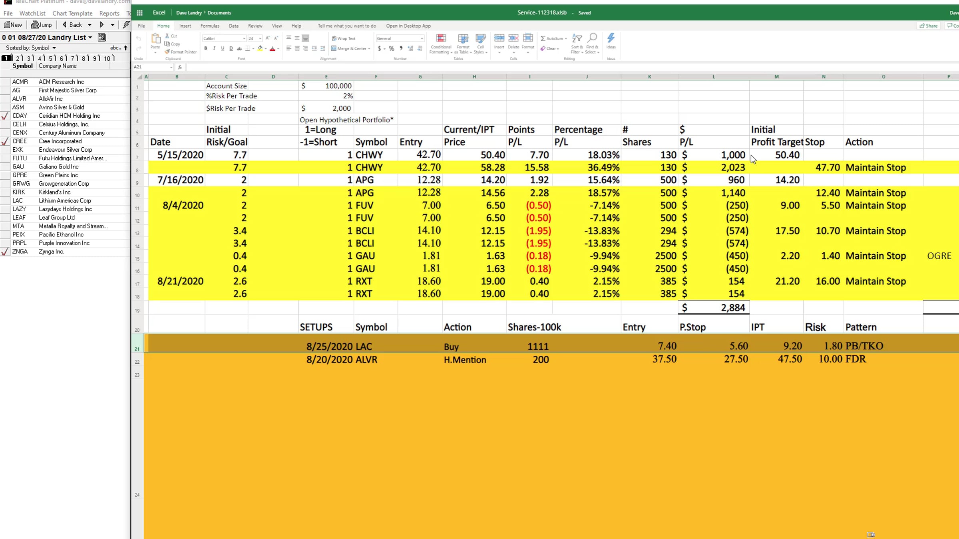The image size is (959, 539).
Task: Click the Undo arrow in Excel ribbon
Action: pos(139,39)
